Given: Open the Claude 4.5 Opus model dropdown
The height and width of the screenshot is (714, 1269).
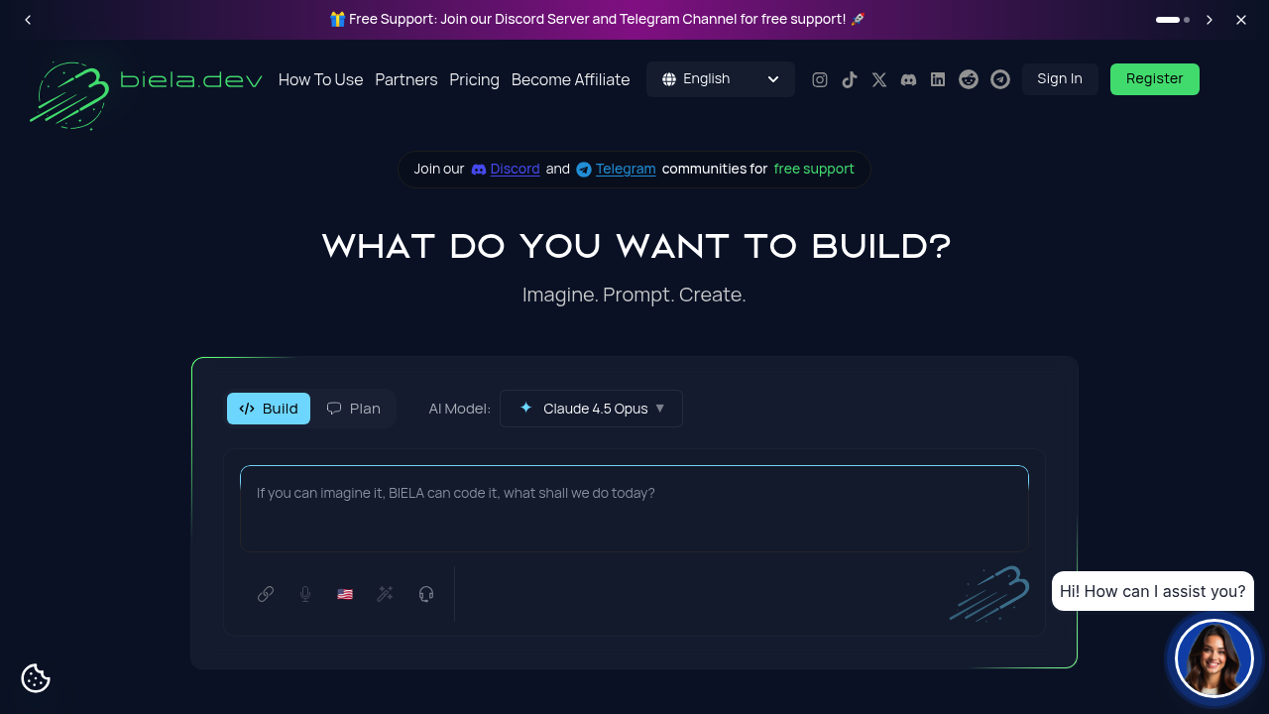Looking at the screenshot, I should tap(591, 408).
